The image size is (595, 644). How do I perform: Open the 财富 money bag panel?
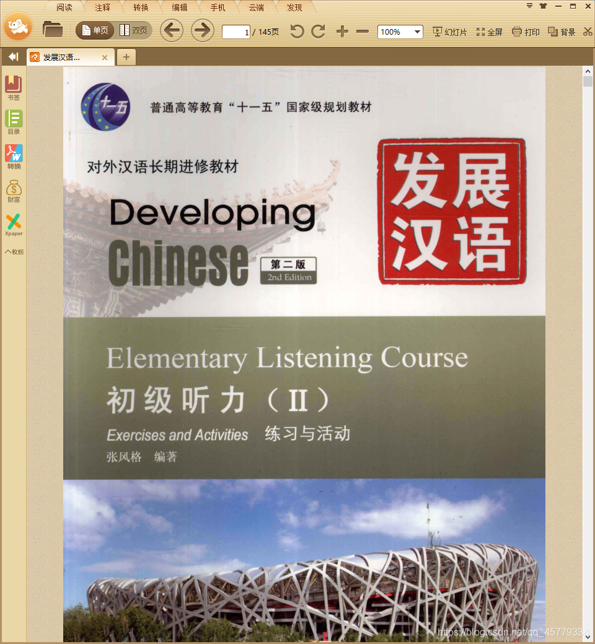tap(14, 191)
